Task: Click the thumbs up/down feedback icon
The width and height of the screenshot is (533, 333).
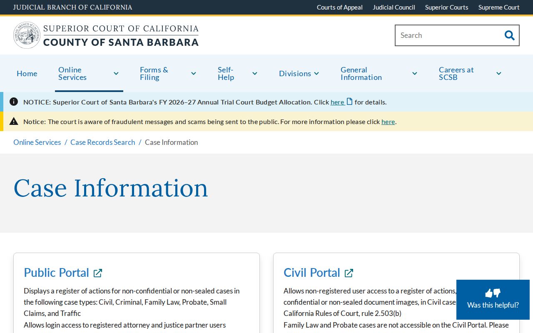Action: pyautogui.click(x=493, y=293)
